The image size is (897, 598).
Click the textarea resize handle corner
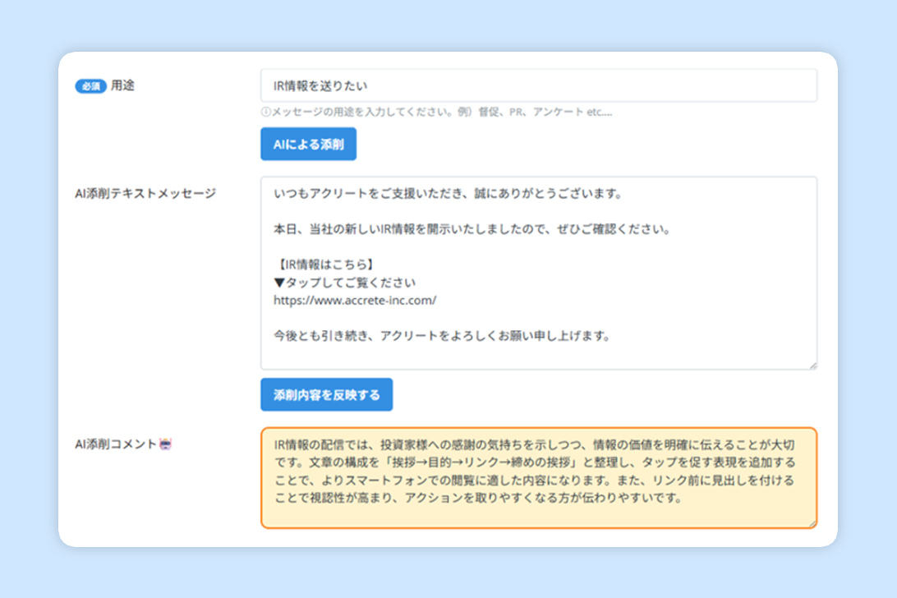813,364
